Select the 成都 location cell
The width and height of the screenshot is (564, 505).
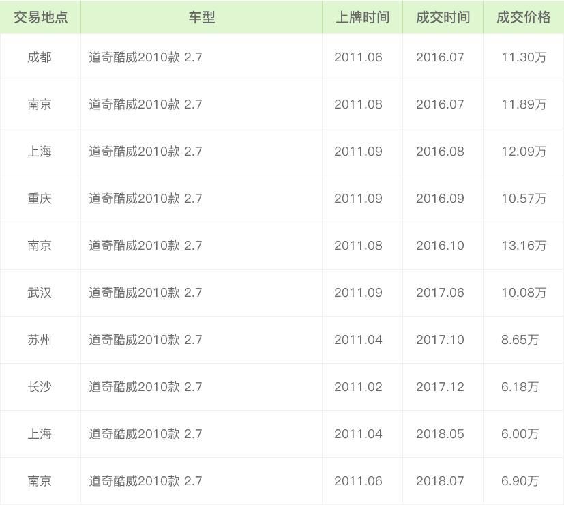click(40, 57)
